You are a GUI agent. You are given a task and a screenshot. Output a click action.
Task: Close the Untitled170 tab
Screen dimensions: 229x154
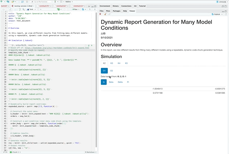click(50, 6)
